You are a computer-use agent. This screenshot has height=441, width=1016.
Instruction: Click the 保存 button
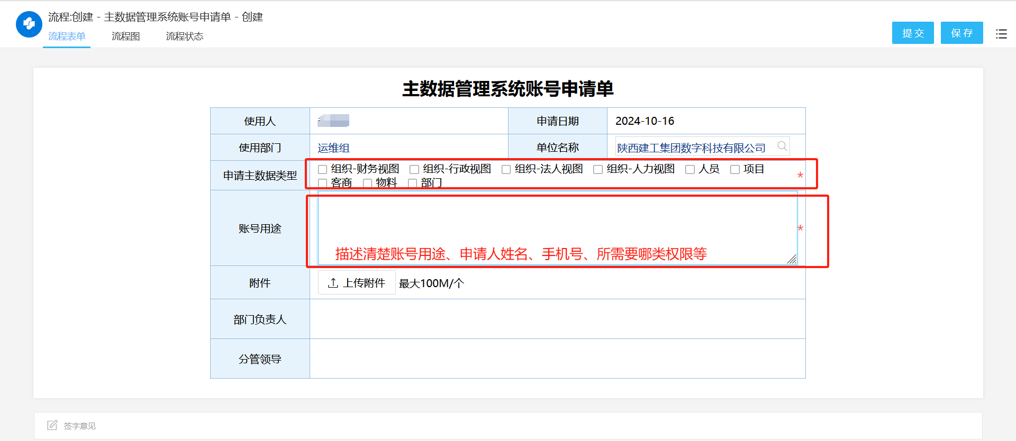tap(961, 33)
